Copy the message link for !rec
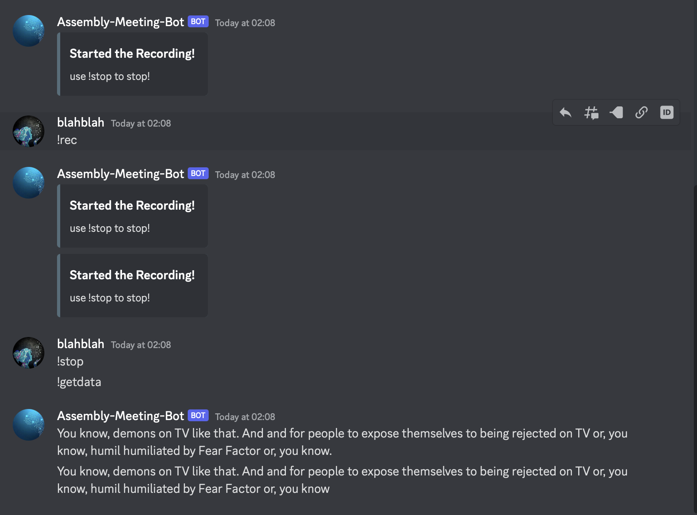 [x=642, y=112]
